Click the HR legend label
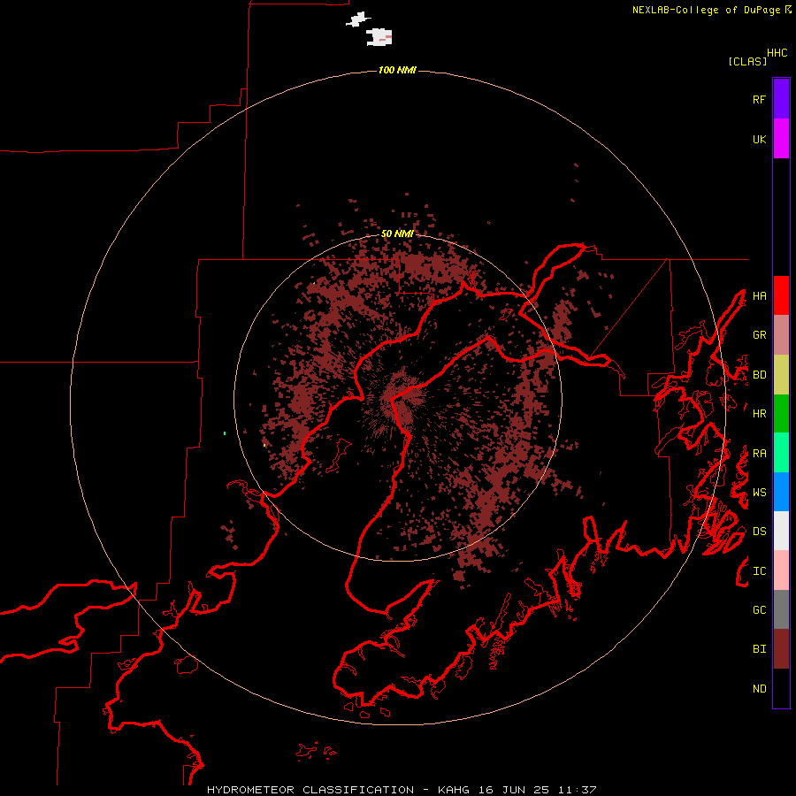The width and height of the screenshot is (796, 796). [x=759, y=414]
